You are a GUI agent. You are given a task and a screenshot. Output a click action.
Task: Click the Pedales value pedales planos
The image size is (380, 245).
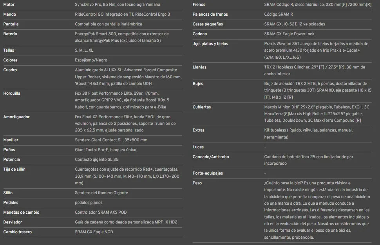(89, 203)
